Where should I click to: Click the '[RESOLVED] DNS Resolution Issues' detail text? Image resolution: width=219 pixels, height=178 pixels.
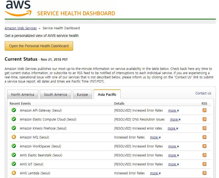[x=139, y=119]
